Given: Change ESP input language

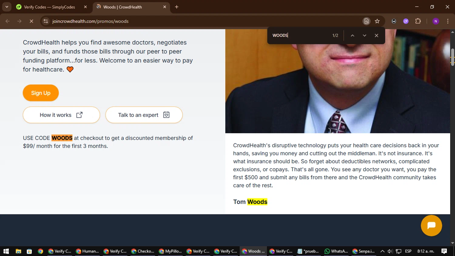Looking at the screenshot, I should 408,251.
